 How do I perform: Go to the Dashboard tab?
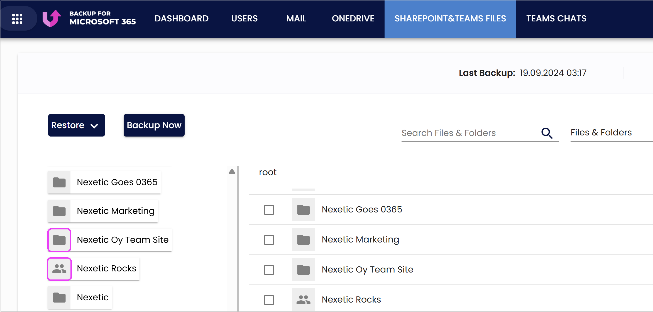click(x=182, y=18)
